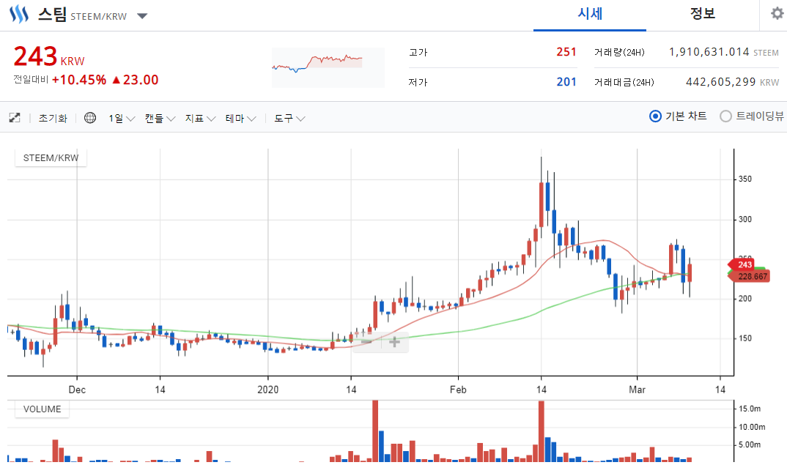
Task: Click the ▲23.00 price change value
Action: click(x=135, y=80)
